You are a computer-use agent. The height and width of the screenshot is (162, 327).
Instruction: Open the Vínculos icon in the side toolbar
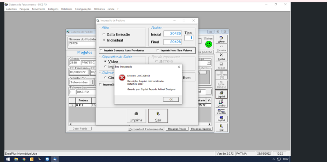click(x=221, y=112)
